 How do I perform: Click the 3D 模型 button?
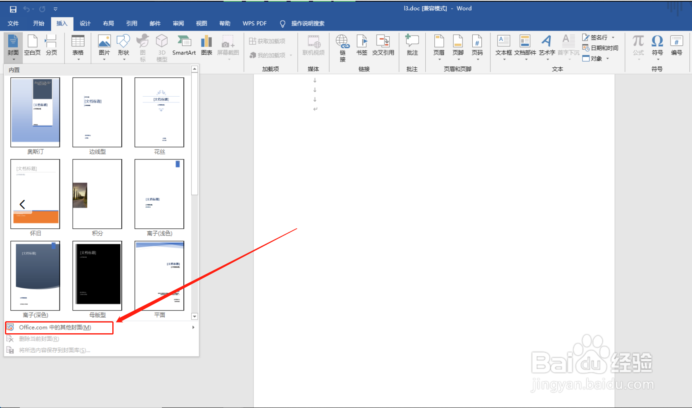tap(162, 47)
